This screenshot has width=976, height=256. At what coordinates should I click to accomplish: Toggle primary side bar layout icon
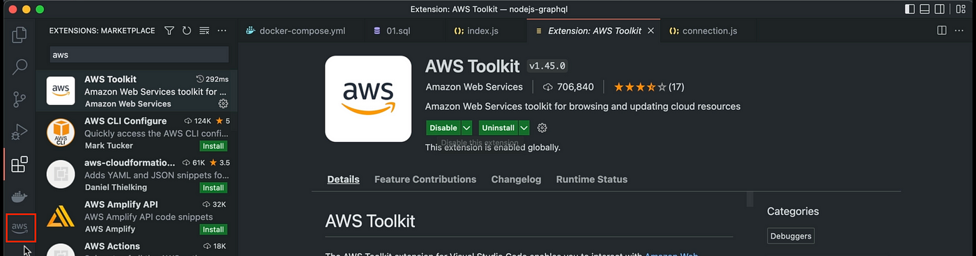pyautogui.click(x=909, y=9)
